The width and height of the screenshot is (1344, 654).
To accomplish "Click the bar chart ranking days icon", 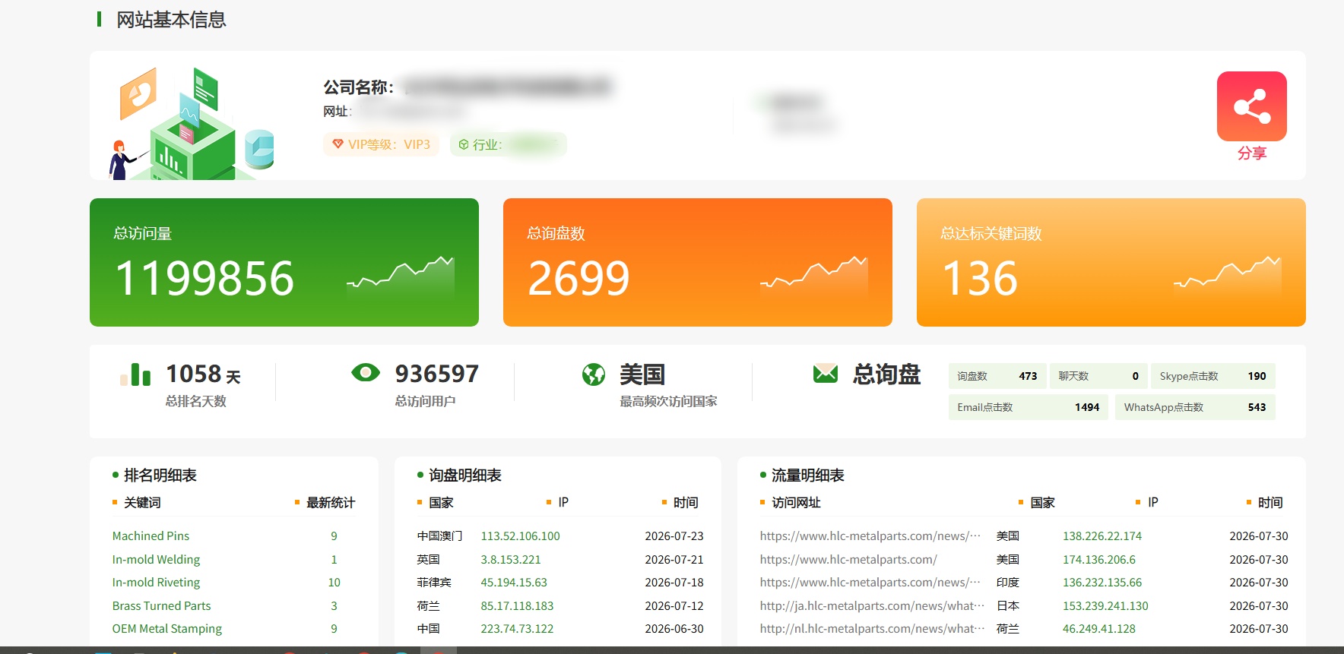I will coord(135,374).
